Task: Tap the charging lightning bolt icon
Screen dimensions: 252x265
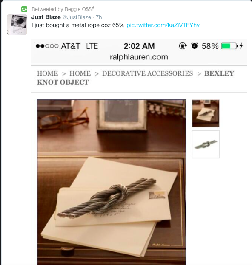Action: coord(241,46)
